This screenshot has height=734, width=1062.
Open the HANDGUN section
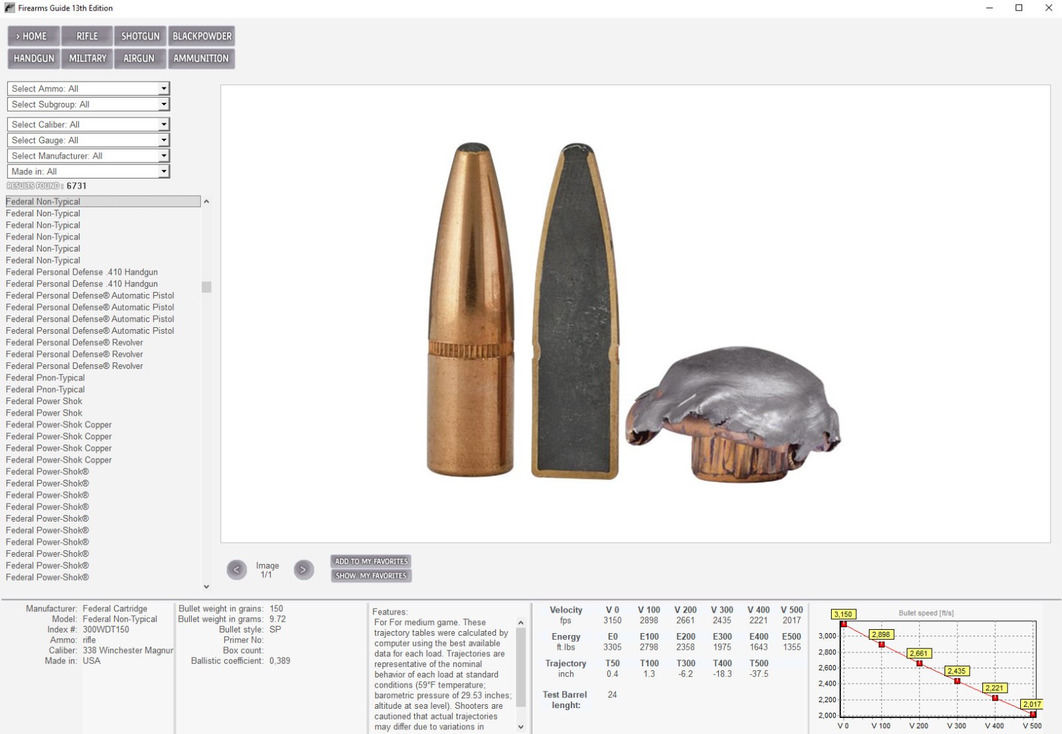[x=34, y=58]
